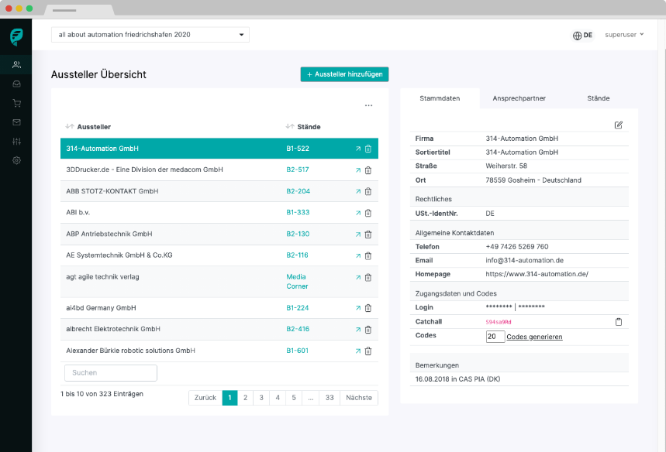666x452 pixels.
Task: Click homepage https://www.314-automation.de/
Action: click(x=537, y=274)
